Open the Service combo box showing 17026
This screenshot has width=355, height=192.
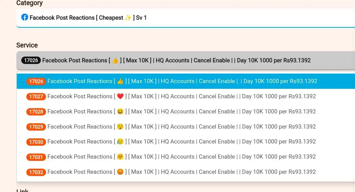point(186,60)
